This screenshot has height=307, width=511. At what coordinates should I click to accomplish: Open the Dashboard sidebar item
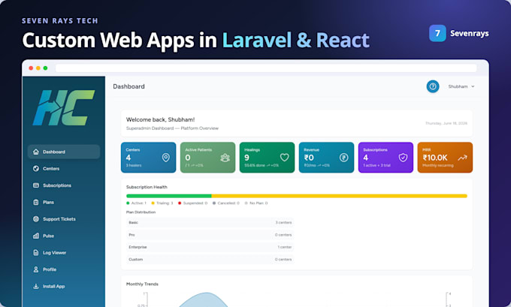(64, 152)
